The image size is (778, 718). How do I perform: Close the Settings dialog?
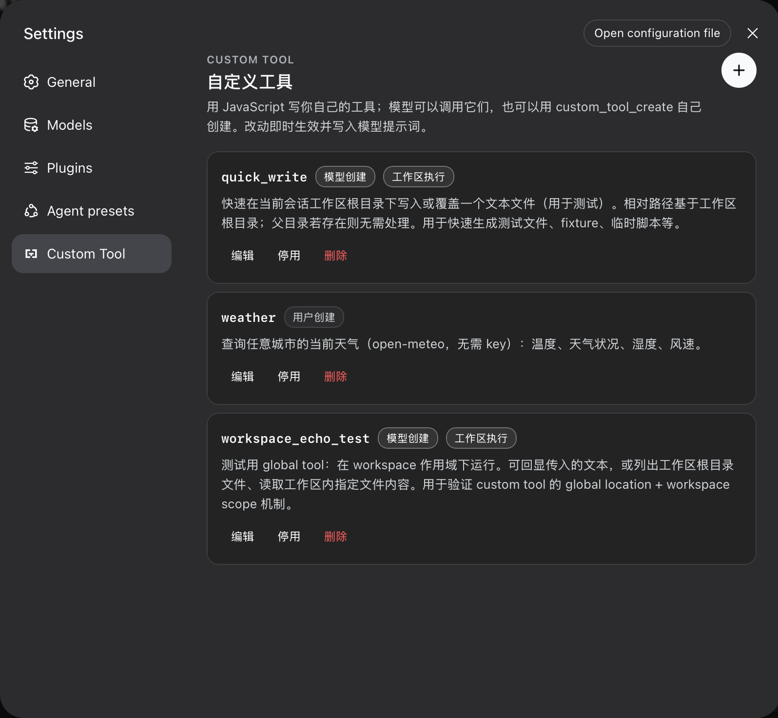pos(753,33)
